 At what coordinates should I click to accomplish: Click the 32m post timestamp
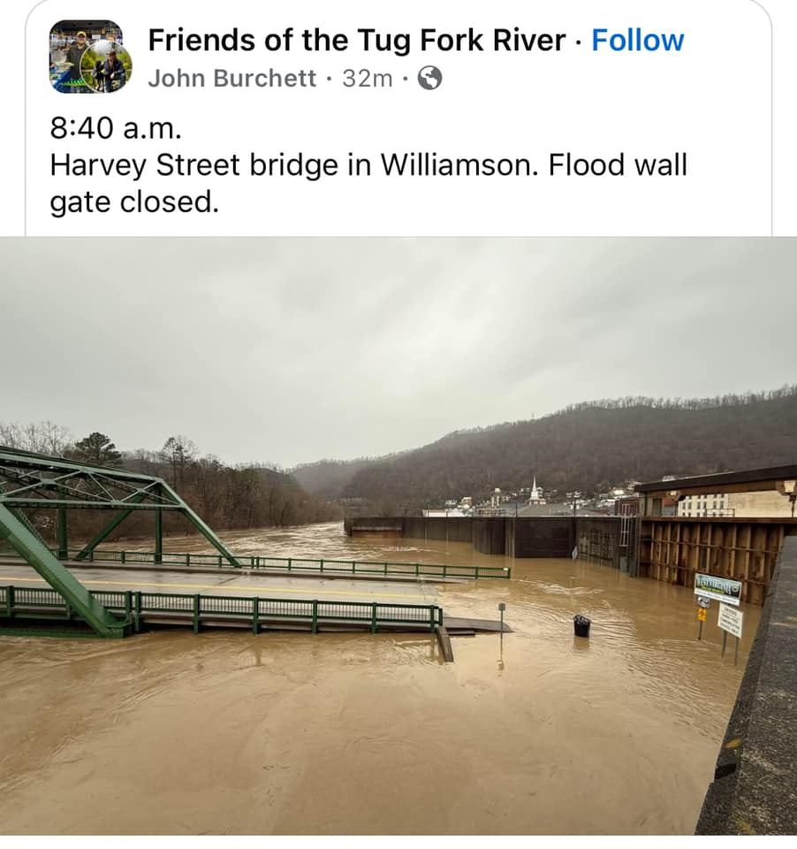[x=367, y=79]
